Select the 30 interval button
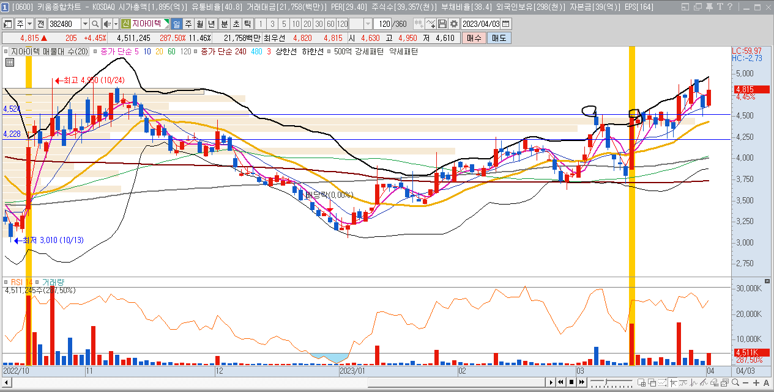 point(319,24)
